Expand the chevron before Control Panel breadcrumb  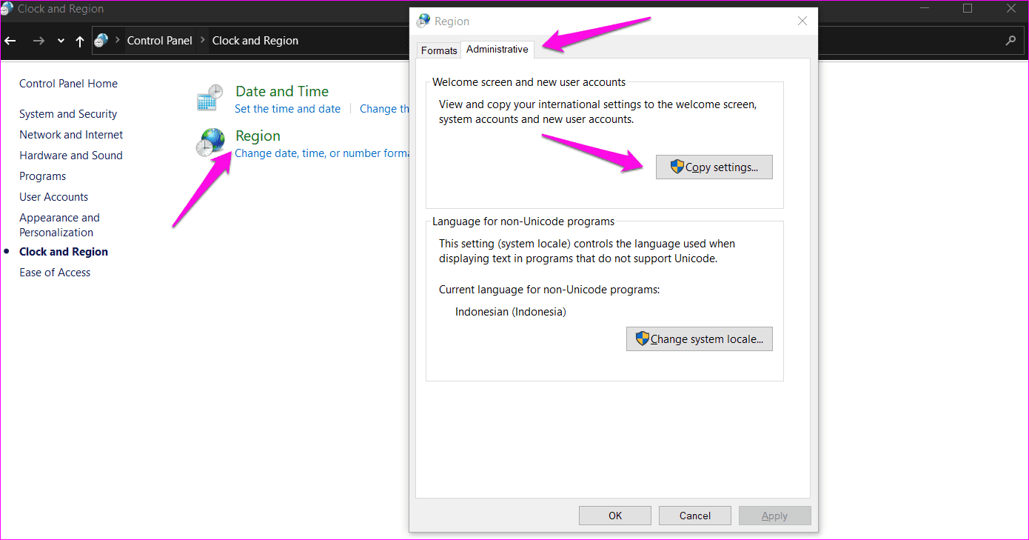click(x=118, y=41)
